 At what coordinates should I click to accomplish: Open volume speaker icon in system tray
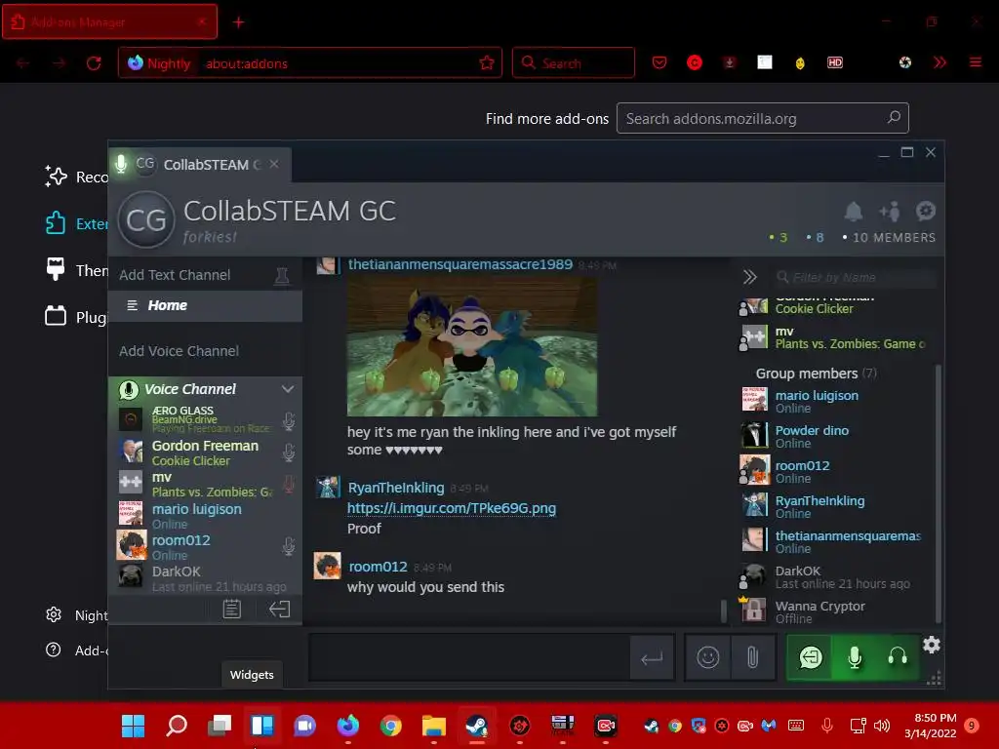(882, 726)
